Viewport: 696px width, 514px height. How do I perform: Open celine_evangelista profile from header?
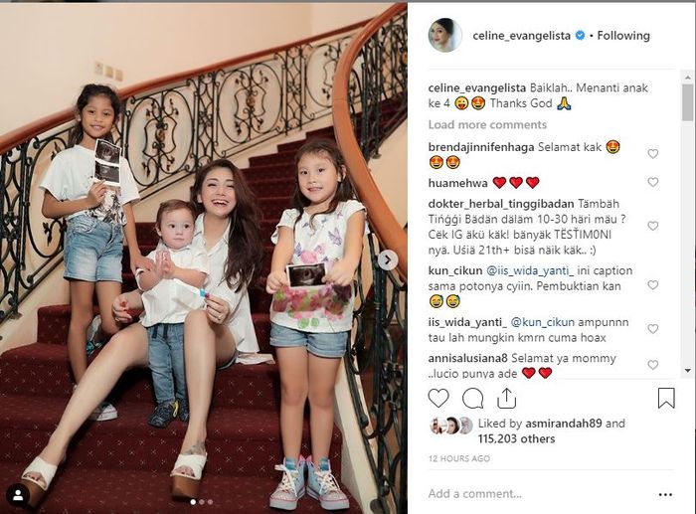coord(522,36)
